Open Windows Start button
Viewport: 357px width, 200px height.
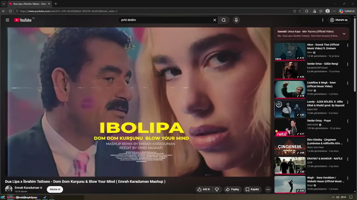(x=3, y=197)
